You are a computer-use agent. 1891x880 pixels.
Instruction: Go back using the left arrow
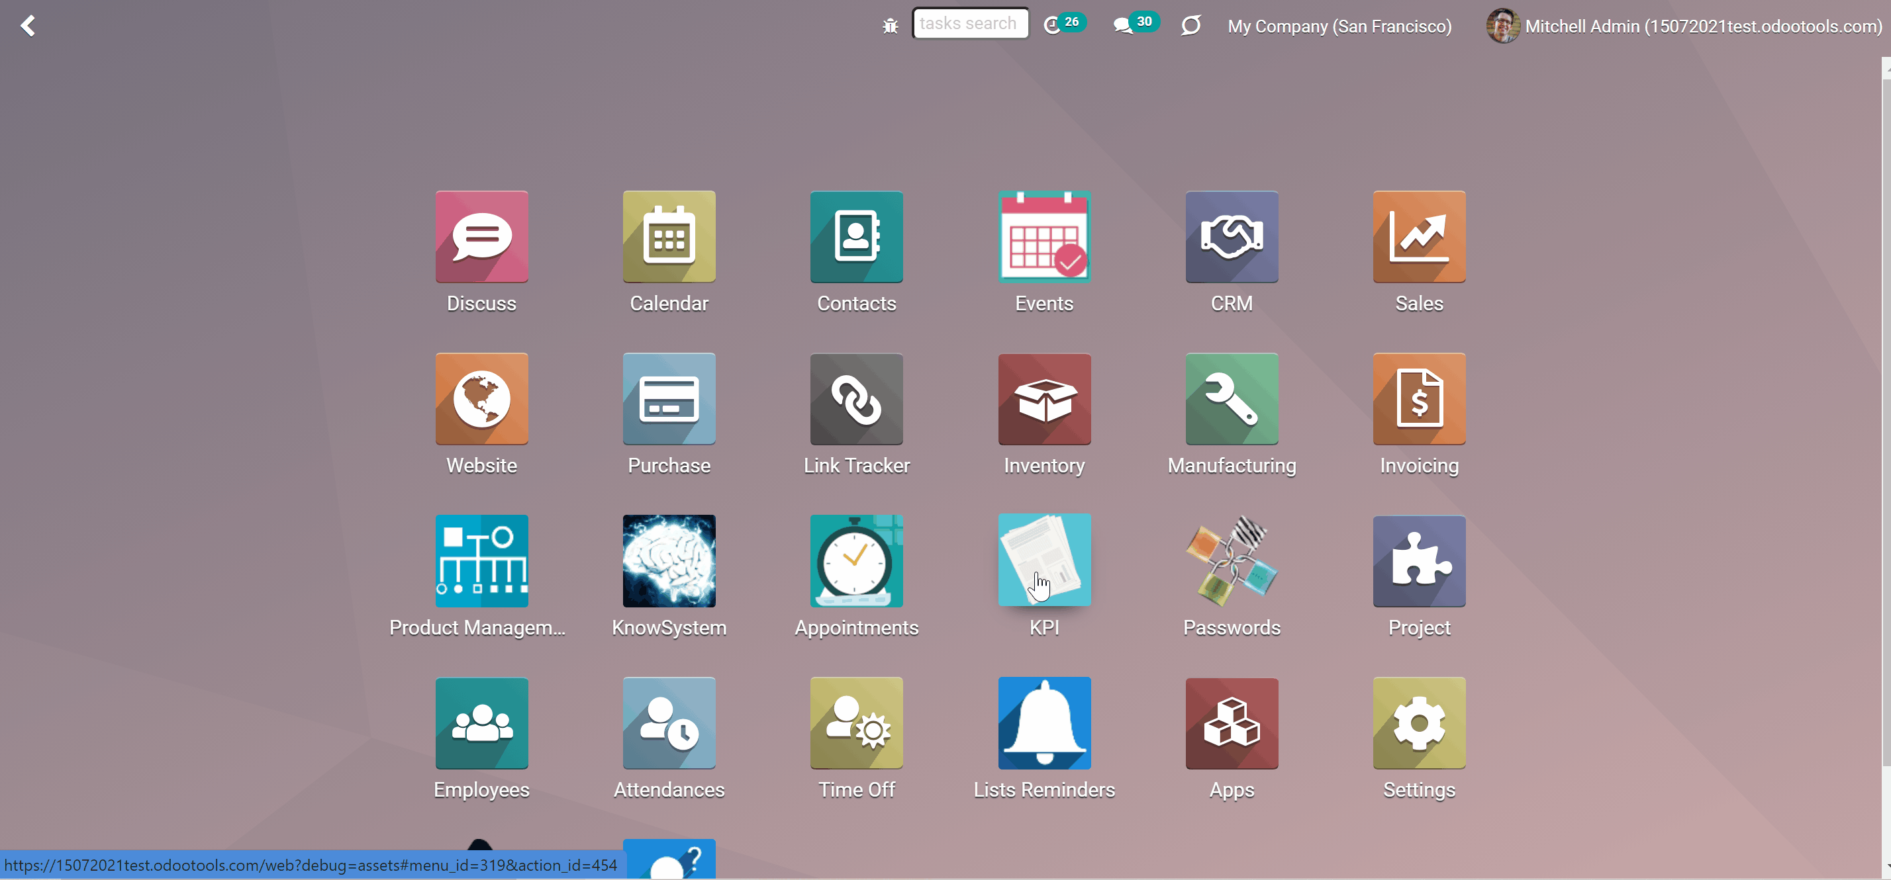pyautogui.click(x=28, y=26)
